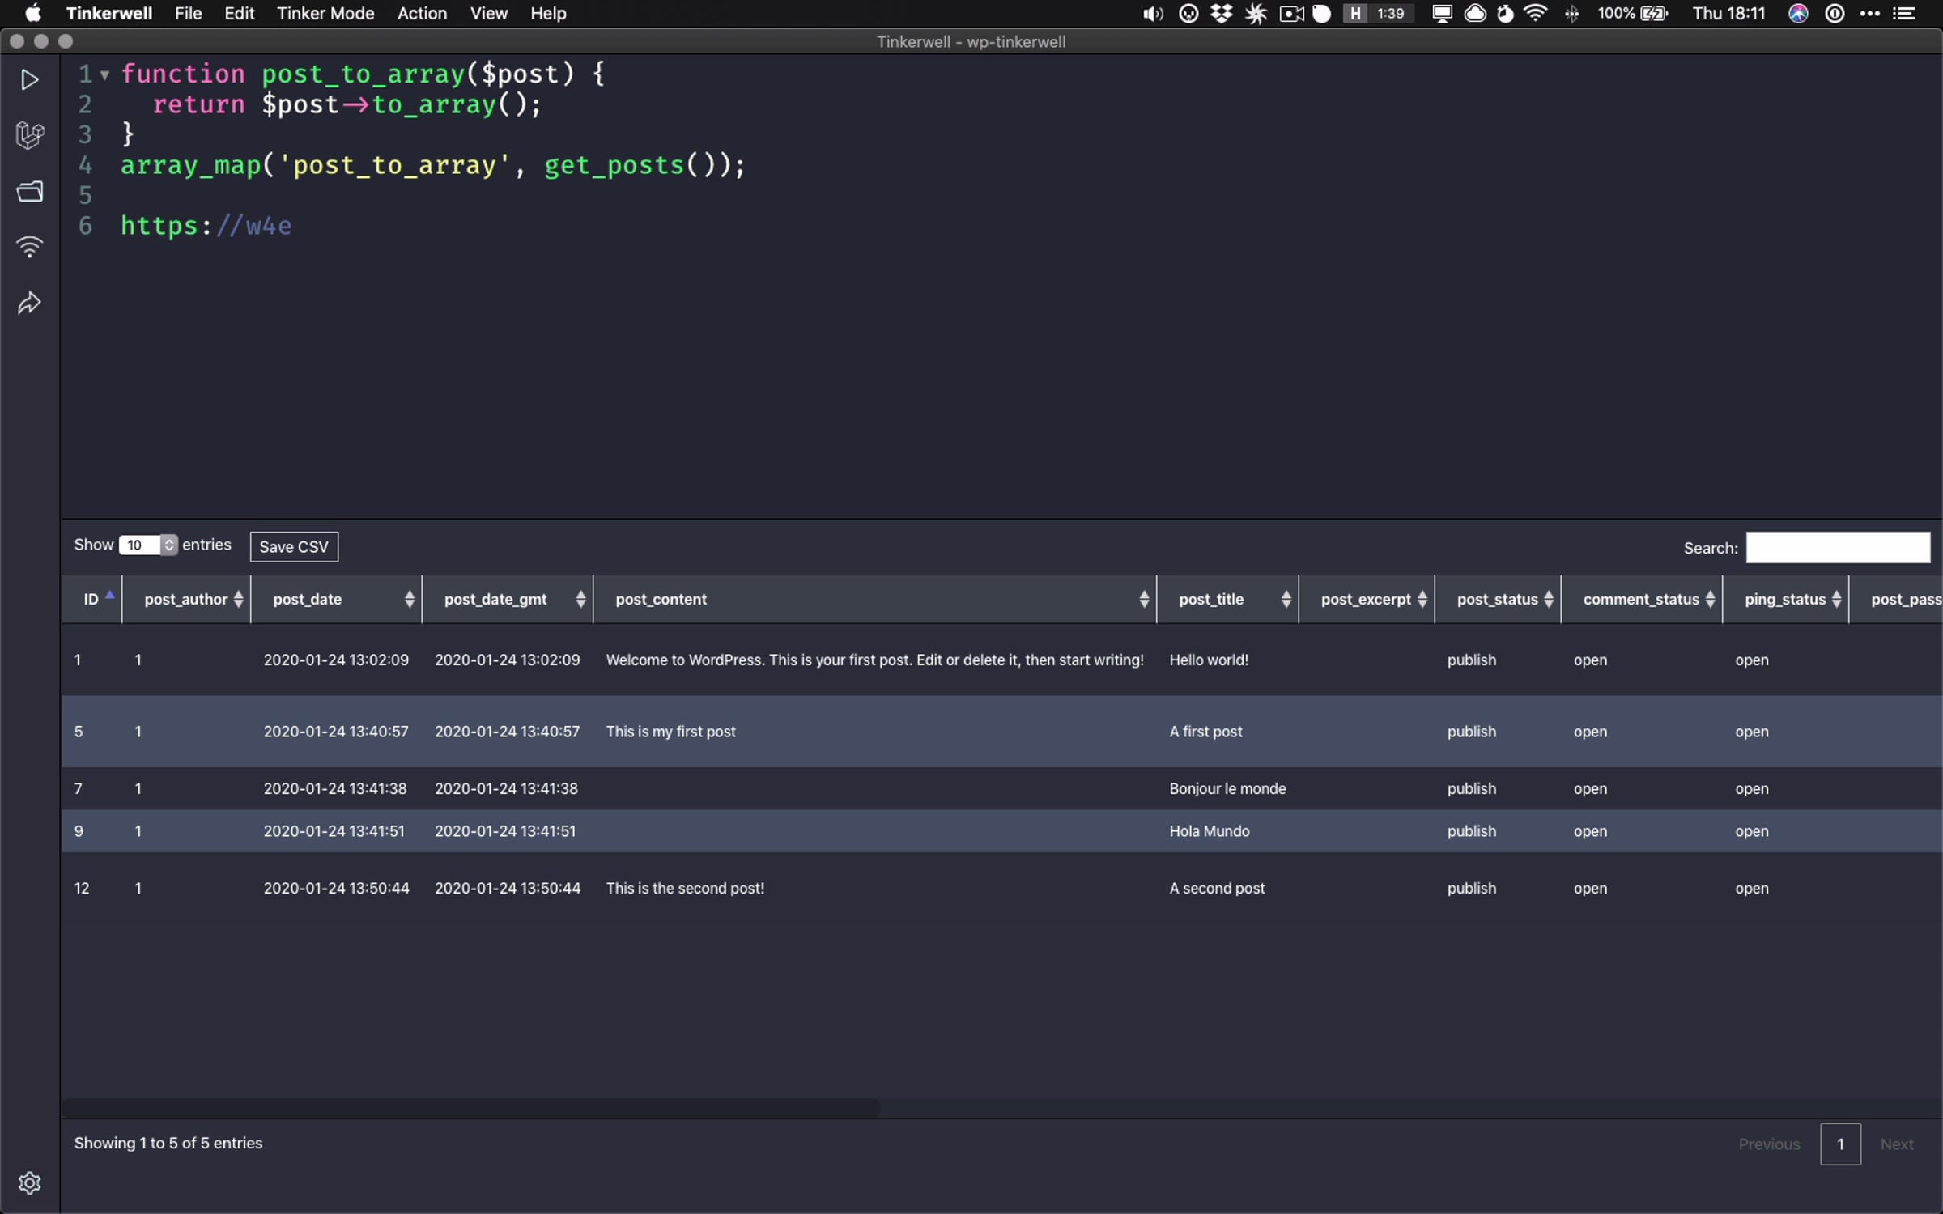Open the Edit menu
The image size is (1943, 1214).
pos(240,13)
